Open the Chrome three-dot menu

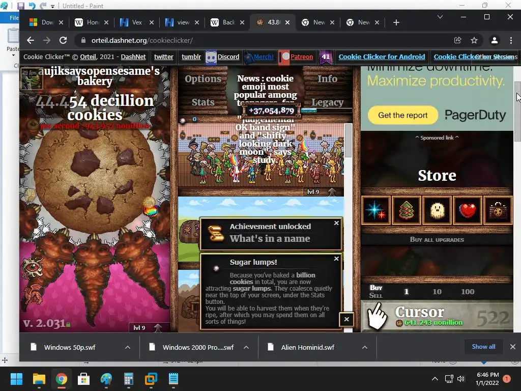511,40
